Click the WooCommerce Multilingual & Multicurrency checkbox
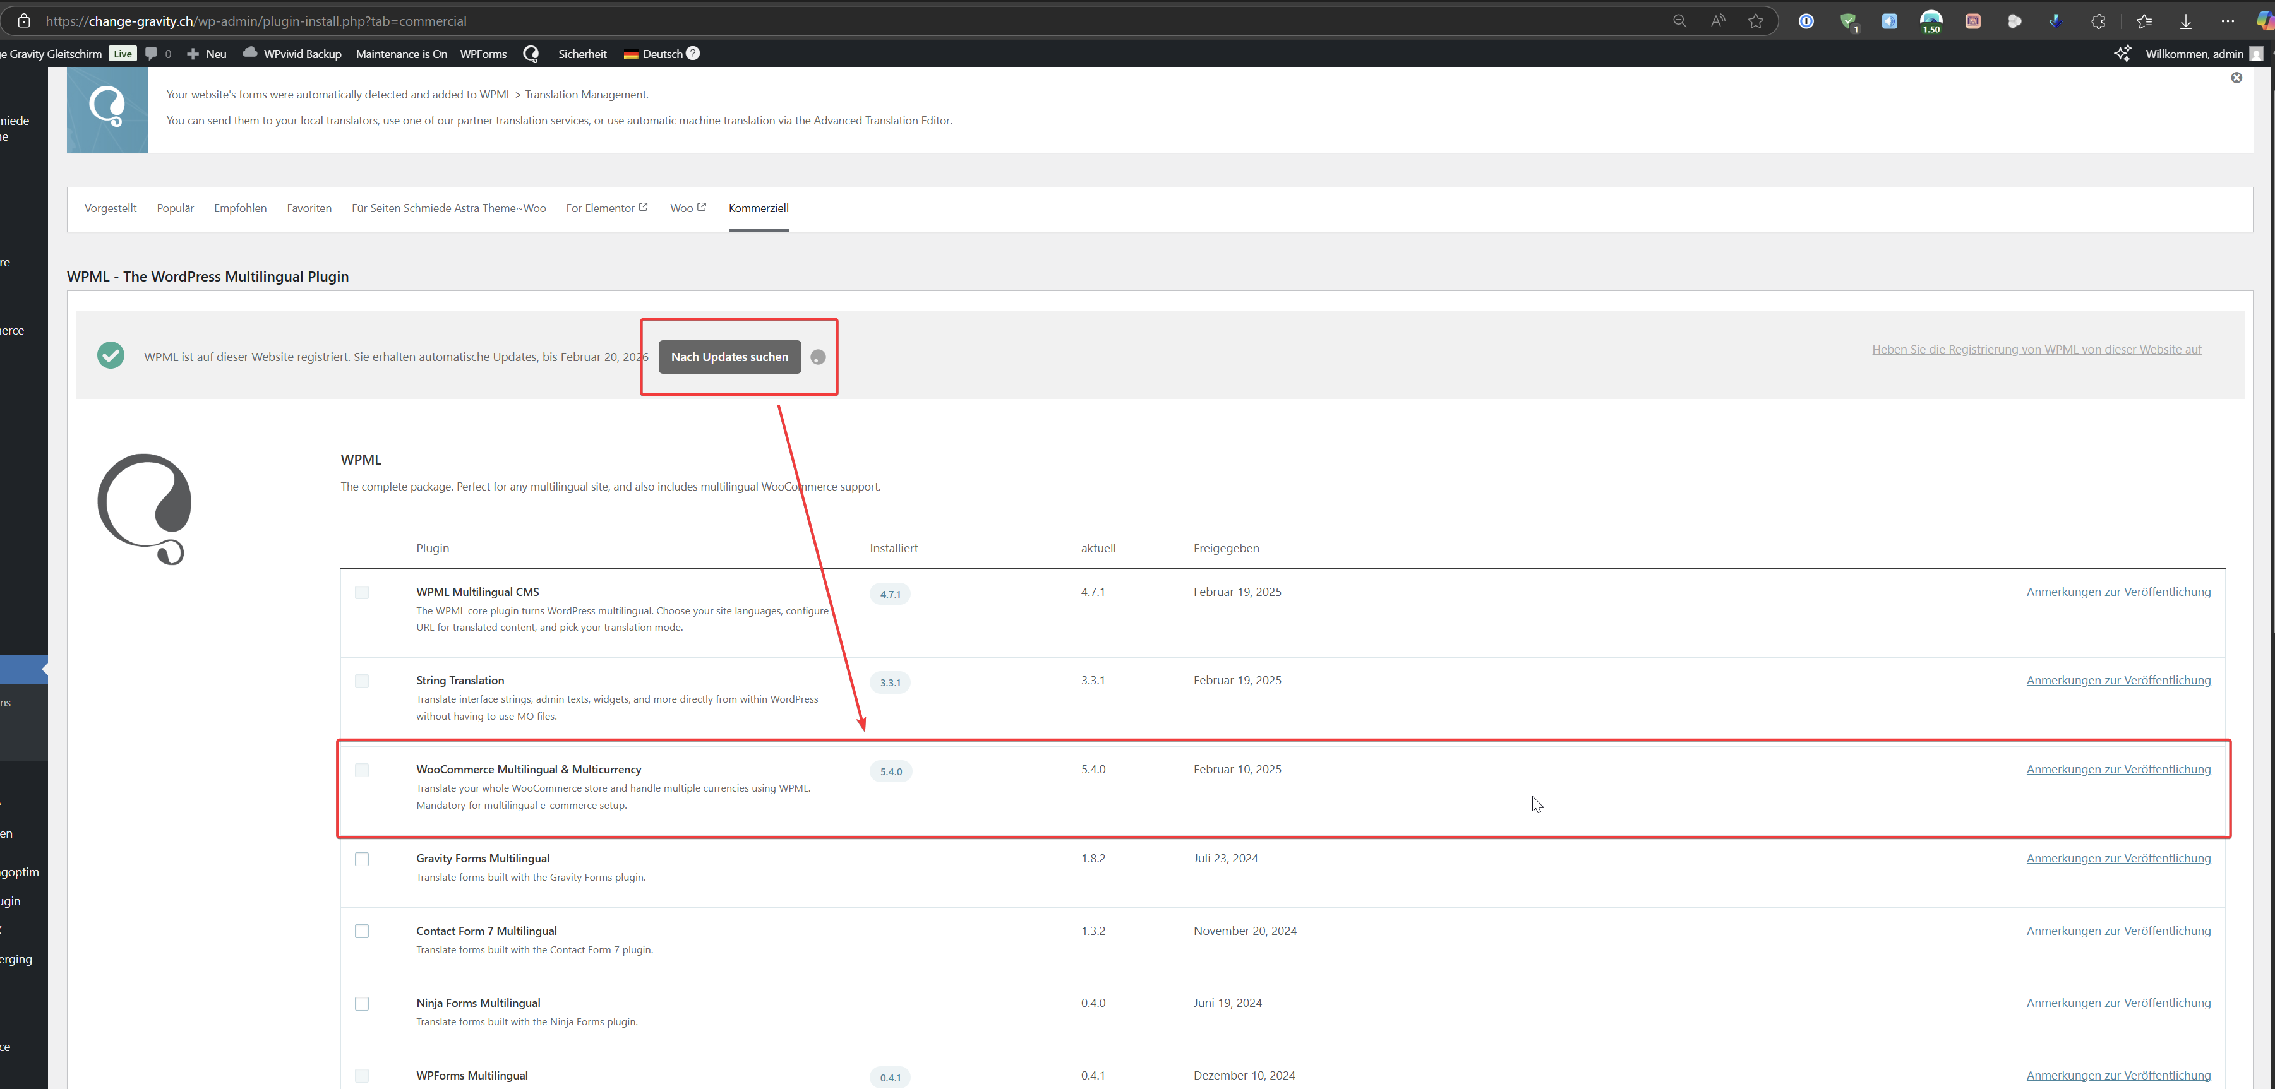The width and height of the screenshot is (2275, 1089). pyautogui.click(x=362, y=770)
